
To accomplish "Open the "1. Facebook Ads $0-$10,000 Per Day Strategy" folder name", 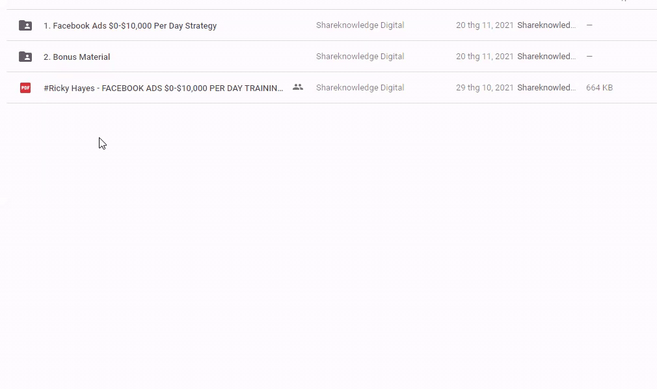I will point(130,26).
